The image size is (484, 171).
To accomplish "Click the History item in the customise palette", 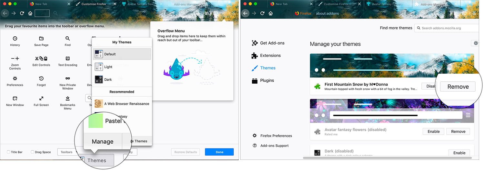I will [15, 41].
